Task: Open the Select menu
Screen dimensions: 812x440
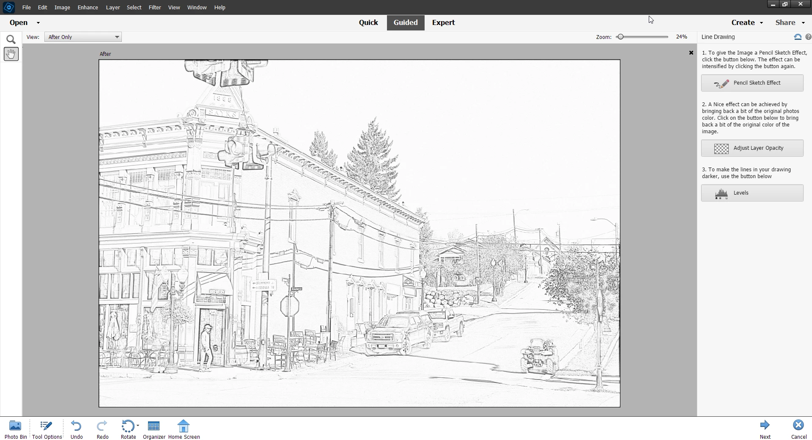Action: [134, 8]
